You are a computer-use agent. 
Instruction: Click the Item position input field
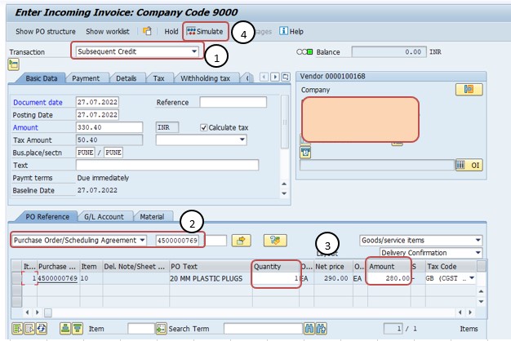140,329
